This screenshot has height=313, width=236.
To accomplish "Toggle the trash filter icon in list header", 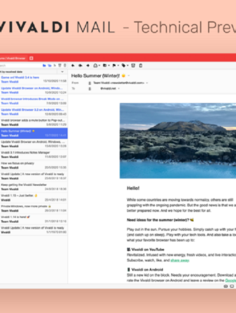I will coord(65,65).
